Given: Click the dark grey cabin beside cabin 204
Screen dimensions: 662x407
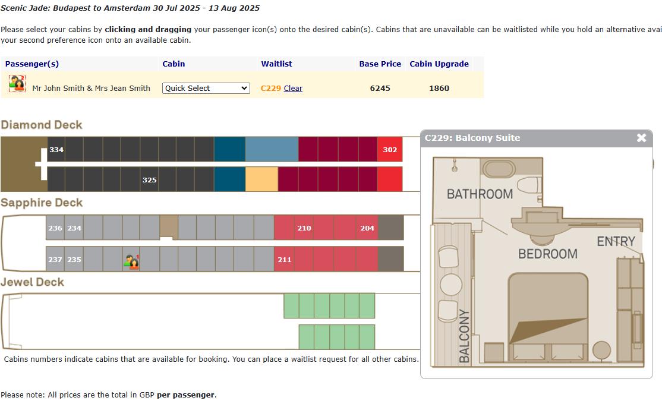Looking at the screenshot, I should click(391, 228).
